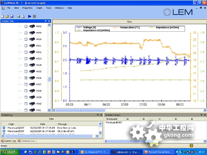
Task: Click the System Log vertical scroll down arrow
Action: click(x=100, y=133)
